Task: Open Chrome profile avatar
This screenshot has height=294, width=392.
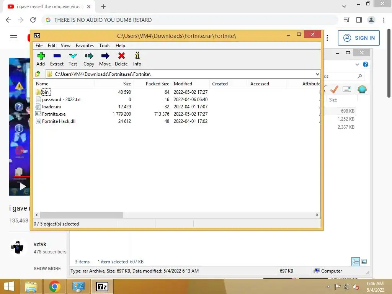Action: pyautogui.click(x=371, y=20)
